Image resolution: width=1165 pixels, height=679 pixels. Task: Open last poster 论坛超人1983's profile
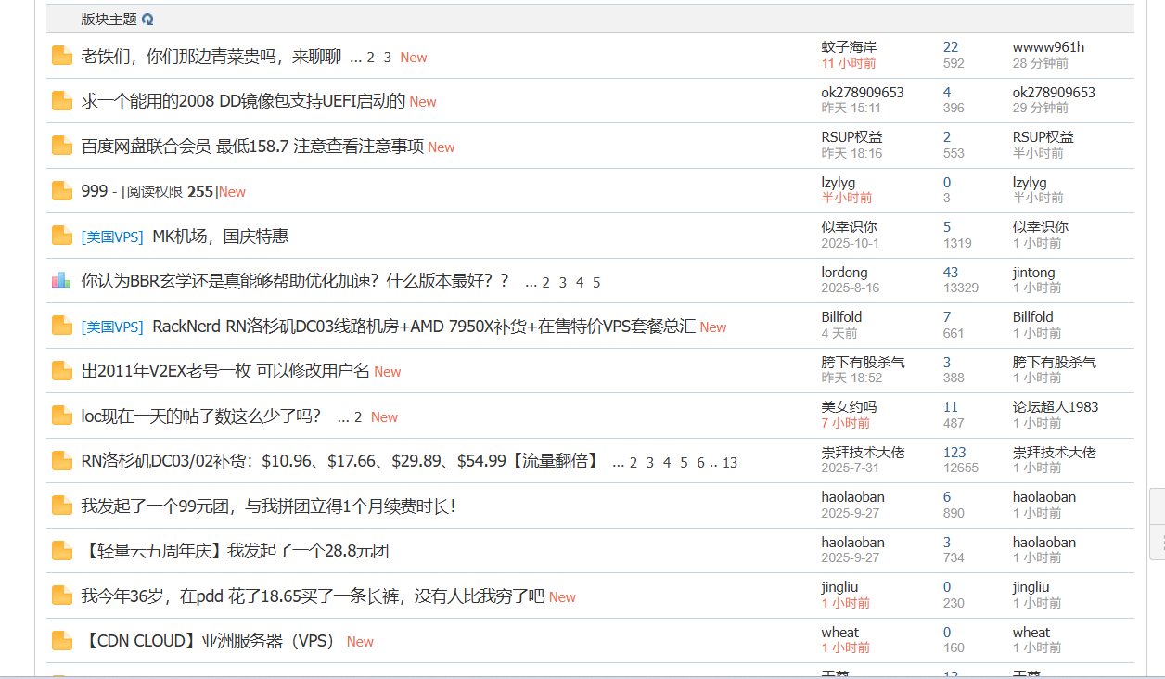[x=1055, y=407]
